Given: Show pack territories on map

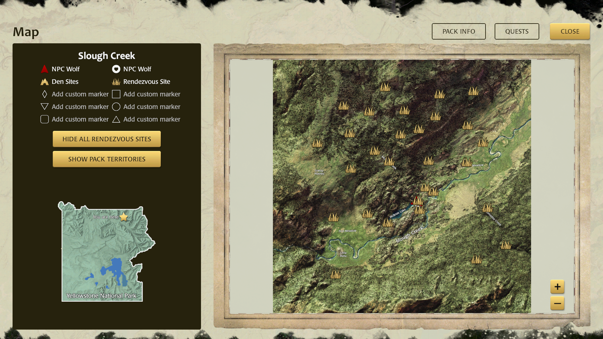Looking at the screenshot, I should 107,159.
